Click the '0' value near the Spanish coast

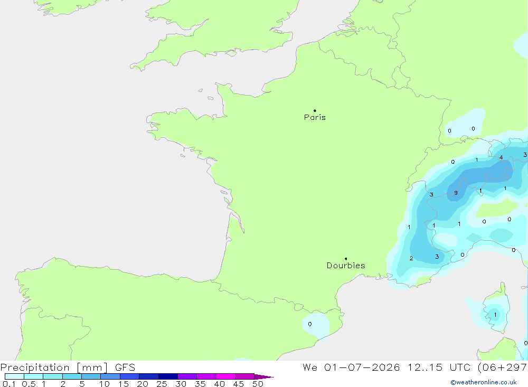click(310, 324)
